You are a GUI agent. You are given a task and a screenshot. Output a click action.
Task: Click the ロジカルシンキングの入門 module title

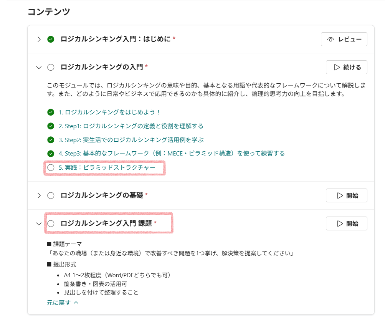click(x=102, y=67)
